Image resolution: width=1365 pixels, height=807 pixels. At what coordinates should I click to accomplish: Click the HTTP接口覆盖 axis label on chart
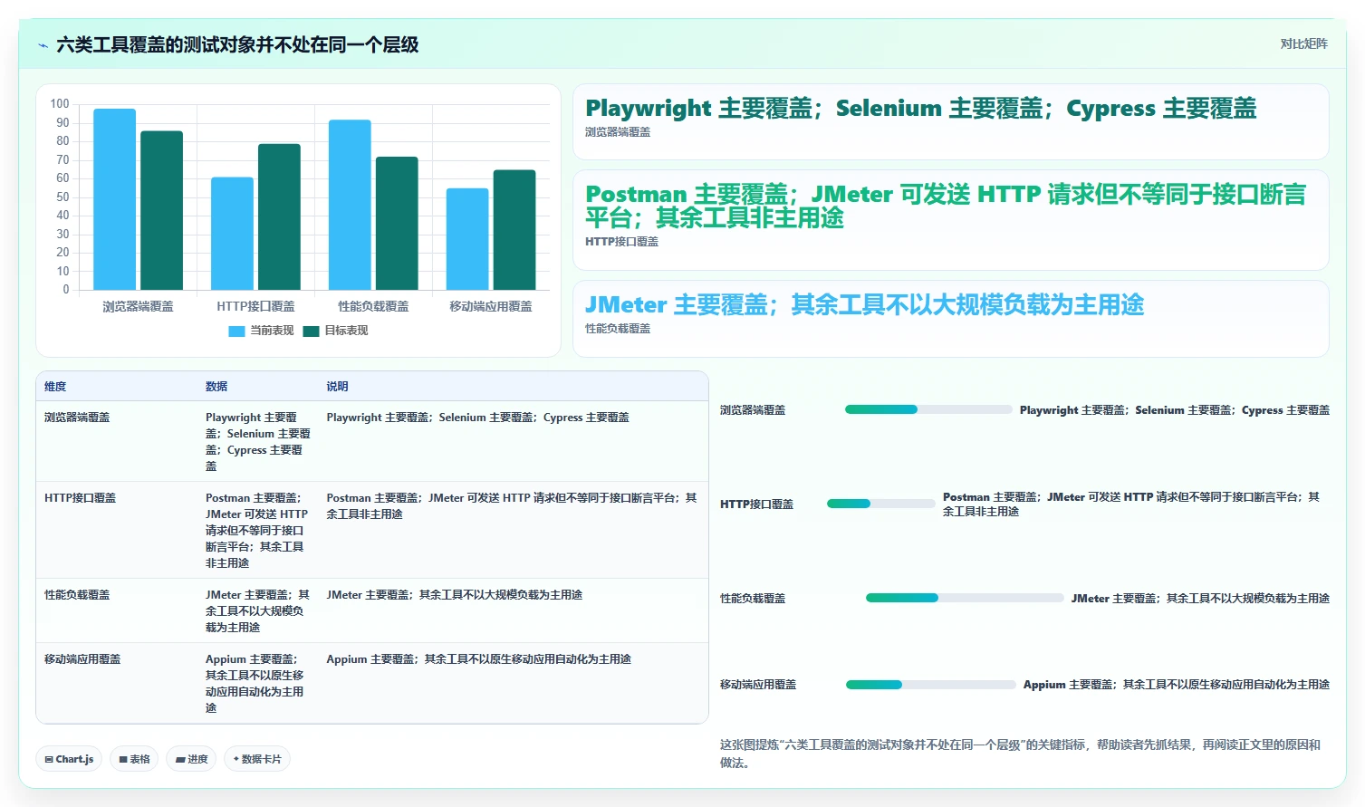(255, 307)
